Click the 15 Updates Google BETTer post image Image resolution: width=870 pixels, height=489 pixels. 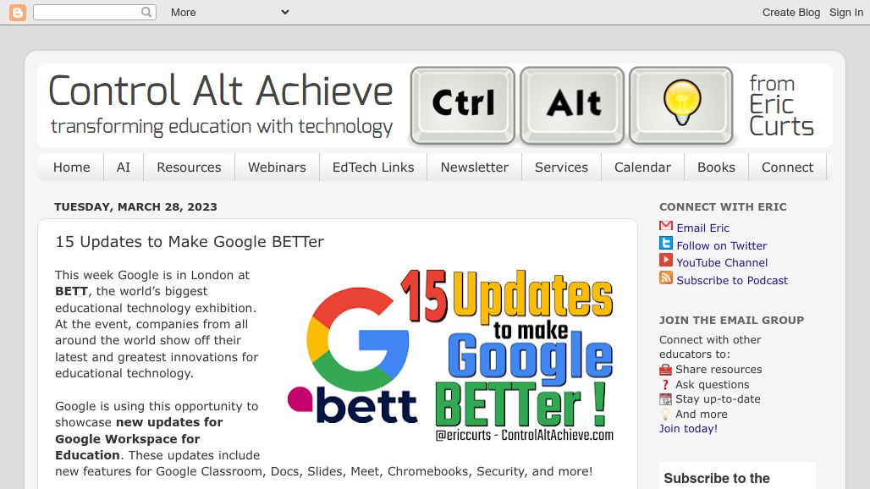point(451,355)
